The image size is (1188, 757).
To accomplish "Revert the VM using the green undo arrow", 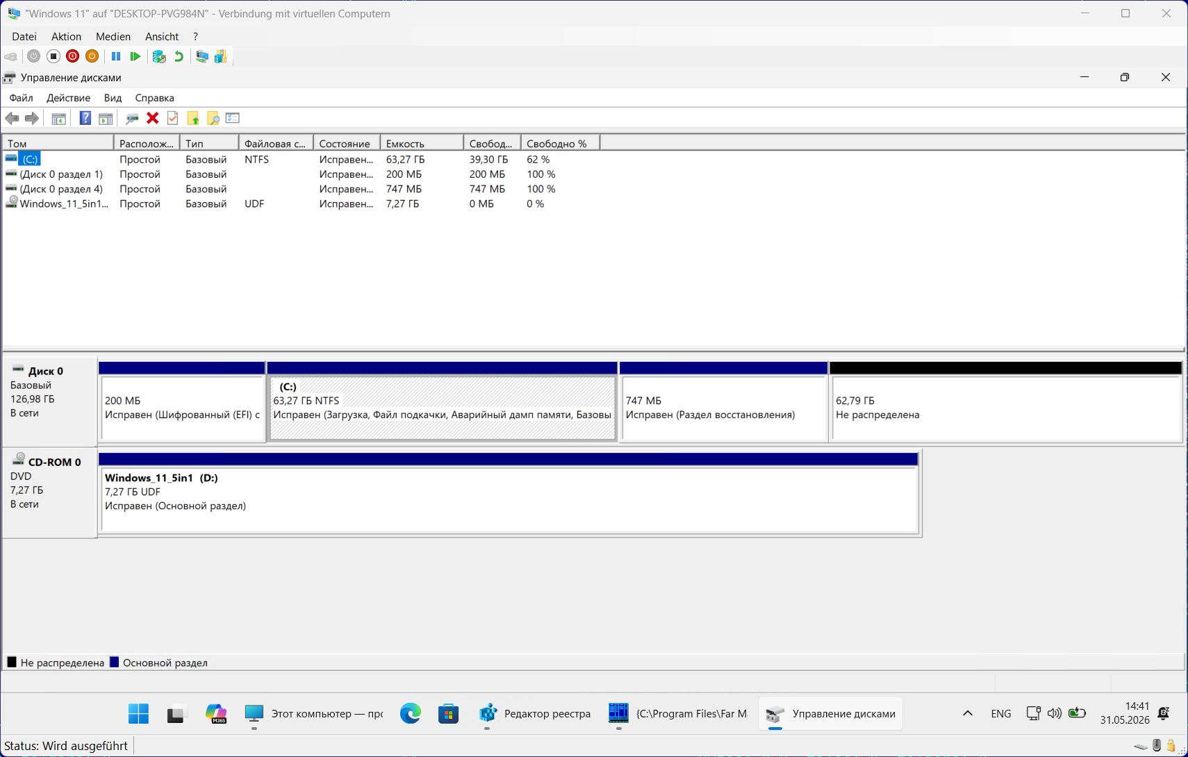I will (179, 56).
